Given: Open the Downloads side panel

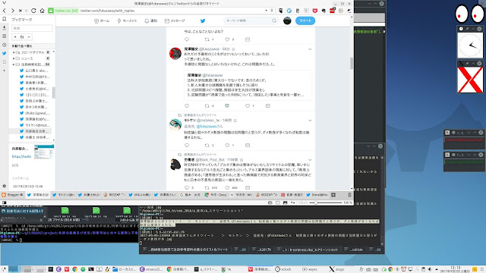Looking at the screenshot, I should [x=5, y=27].
